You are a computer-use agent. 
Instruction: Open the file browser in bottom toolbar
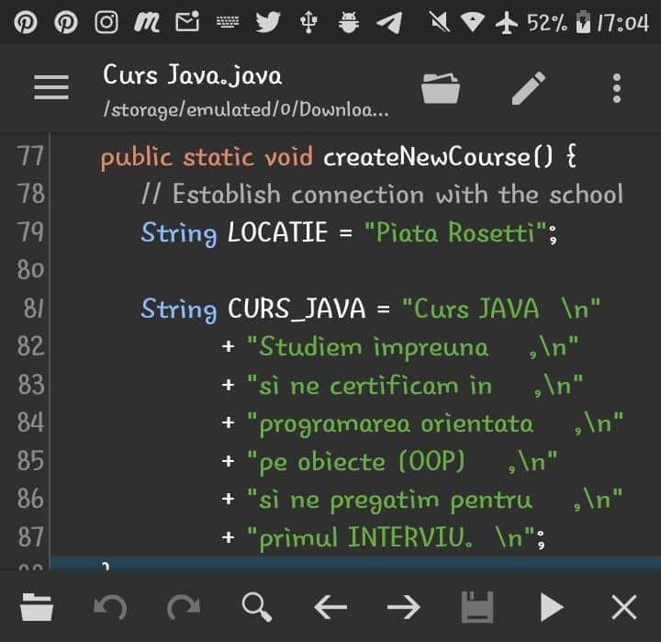[x=38, y=607]
